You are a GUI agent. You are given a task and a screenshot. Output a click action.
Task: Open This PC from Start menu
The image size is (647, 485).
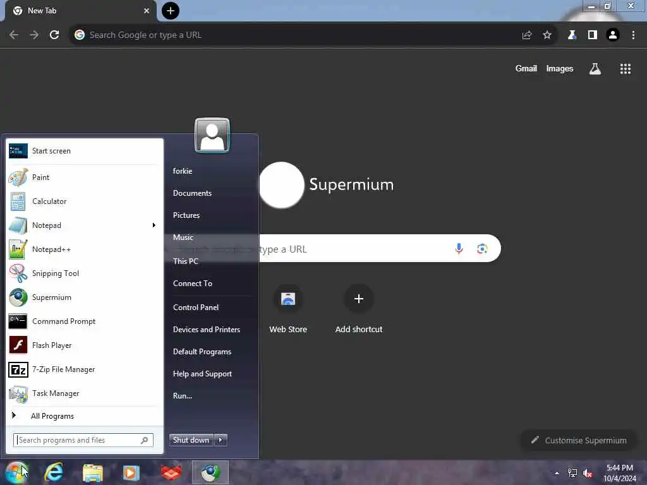(185, 261)
